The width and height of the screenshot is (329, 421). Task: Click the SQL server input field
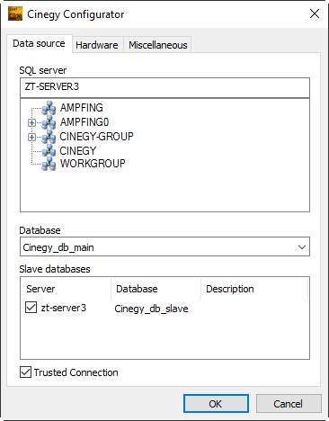pos(164,87)
